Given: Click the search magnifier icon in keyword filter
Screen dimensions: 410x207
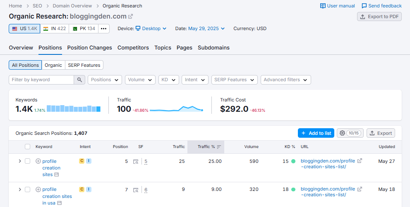Looking at the screenshot, I should click(79, 80).
